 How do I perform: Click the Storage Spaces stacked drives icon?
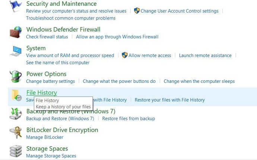[x=16, y=151]
